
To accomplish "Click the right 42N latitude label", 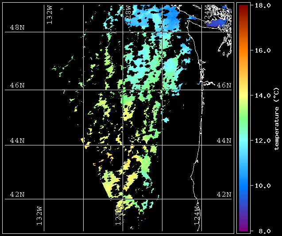I will pos(224,194).
